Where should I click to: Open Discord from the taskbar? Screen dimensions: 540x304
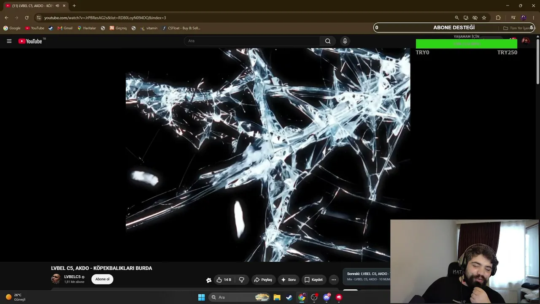point(327,297)
